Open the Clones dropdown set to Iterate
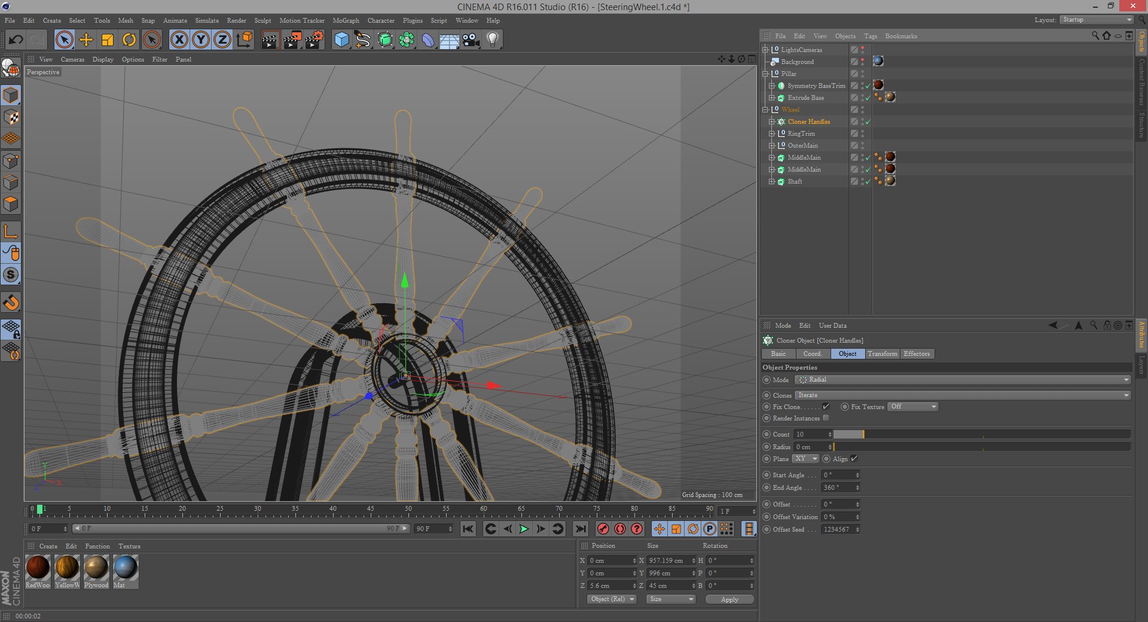 (x=963, y=395)
